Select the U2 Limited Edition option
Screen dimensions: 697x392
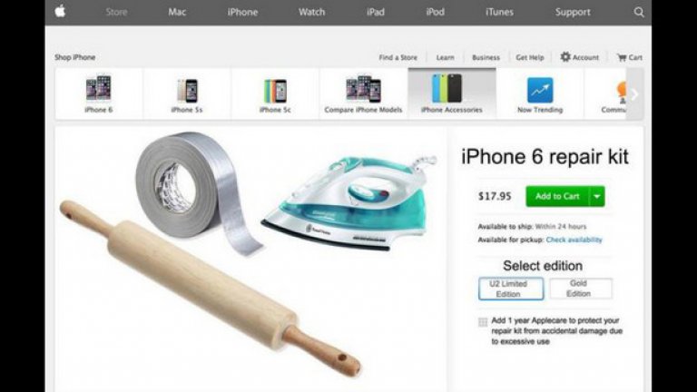point(511,289)
